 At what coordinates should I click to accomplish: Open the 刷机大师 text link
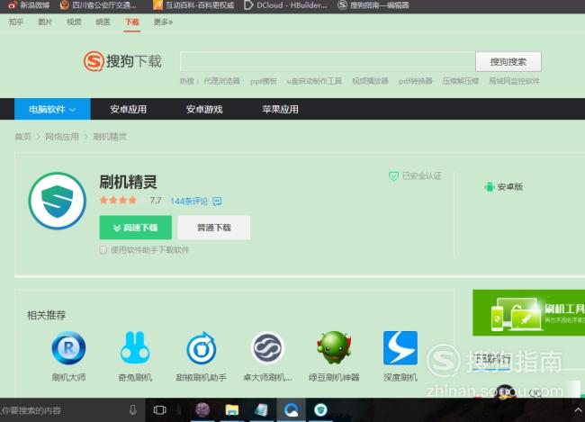[x=68, y=377]
